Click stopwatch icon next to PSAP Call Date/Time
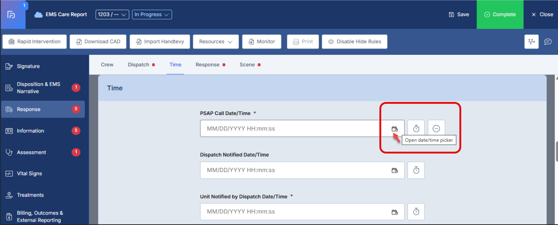Screen dimensions: 558x225 click(416, 128)
